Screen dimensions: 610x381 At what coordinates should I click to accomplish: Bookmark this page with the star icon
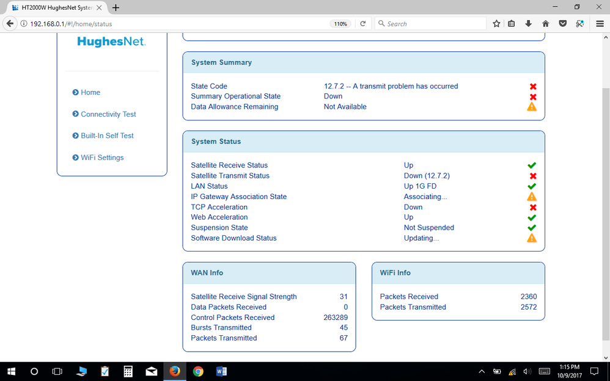pyautogui.click(x=496, y=24)
